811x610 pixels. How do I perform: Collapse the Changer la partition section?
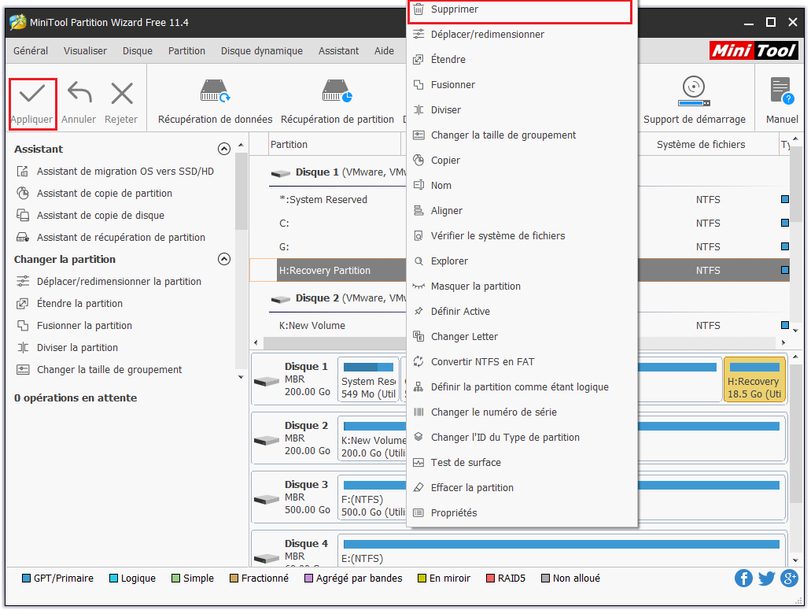224,259
